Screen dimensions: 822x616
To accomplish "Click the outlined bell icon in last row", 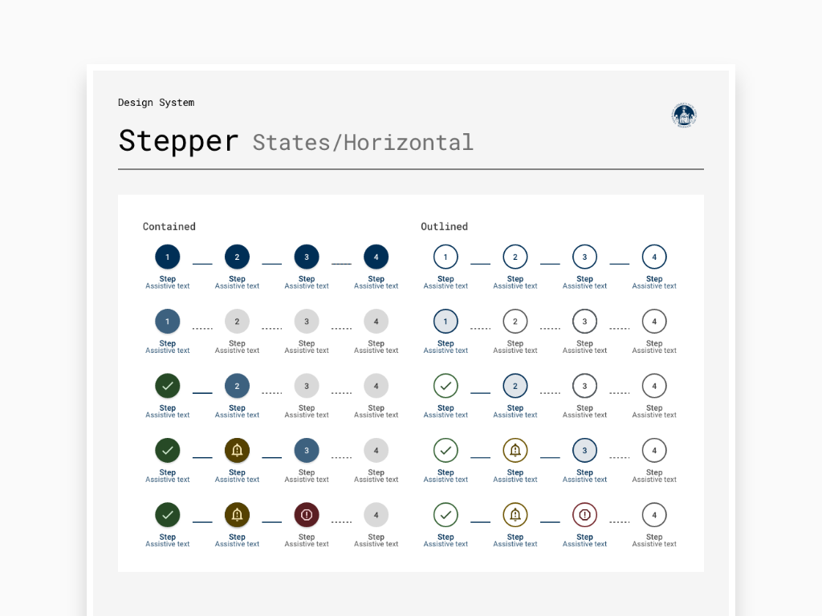I will (x=515, y=515).
